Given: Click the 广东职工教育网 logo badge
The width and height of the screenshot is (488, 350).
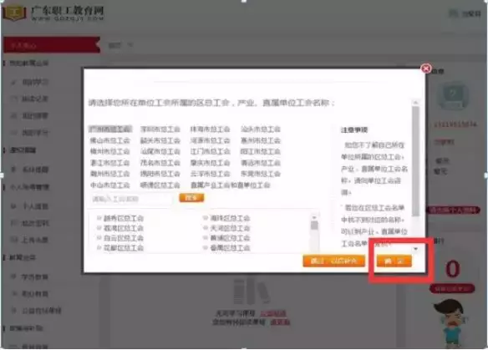Looking at the screenshot, I should point(14,13).
